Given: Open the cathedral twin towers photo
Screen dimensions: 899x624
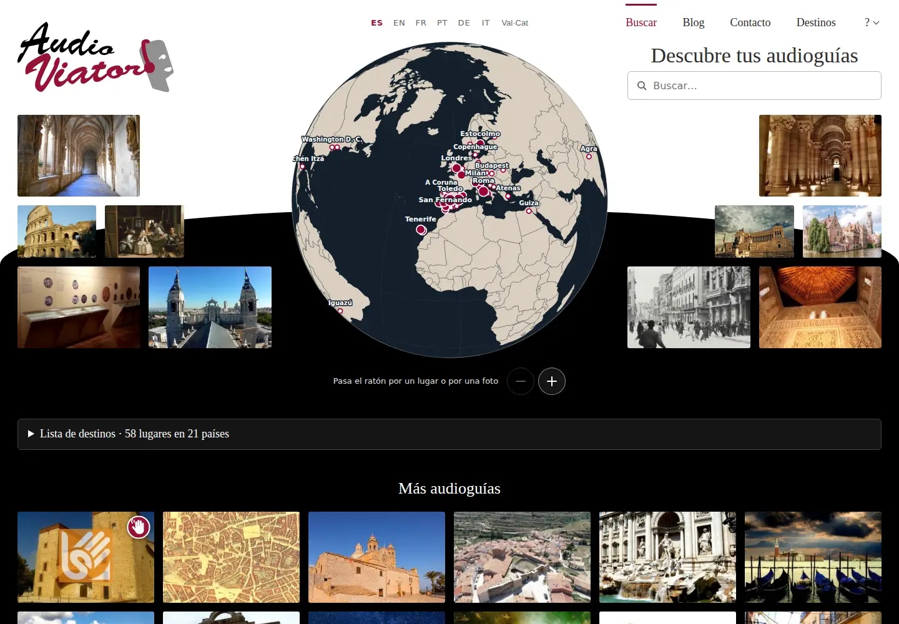Looking at the screenshot, I should tap(210, 308).
